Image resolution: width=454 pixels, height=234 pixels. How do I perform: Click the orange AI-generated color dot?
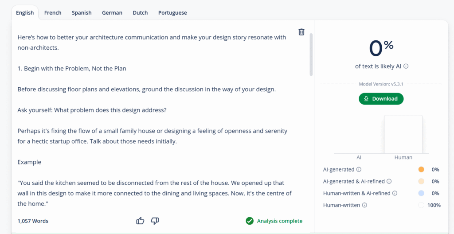(421, 169)
